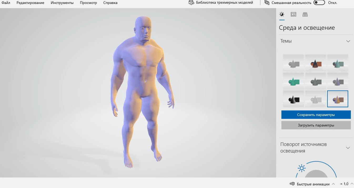Click the × 1,0 speed value
Screen dimensions: 354x188
click(344, 184)
